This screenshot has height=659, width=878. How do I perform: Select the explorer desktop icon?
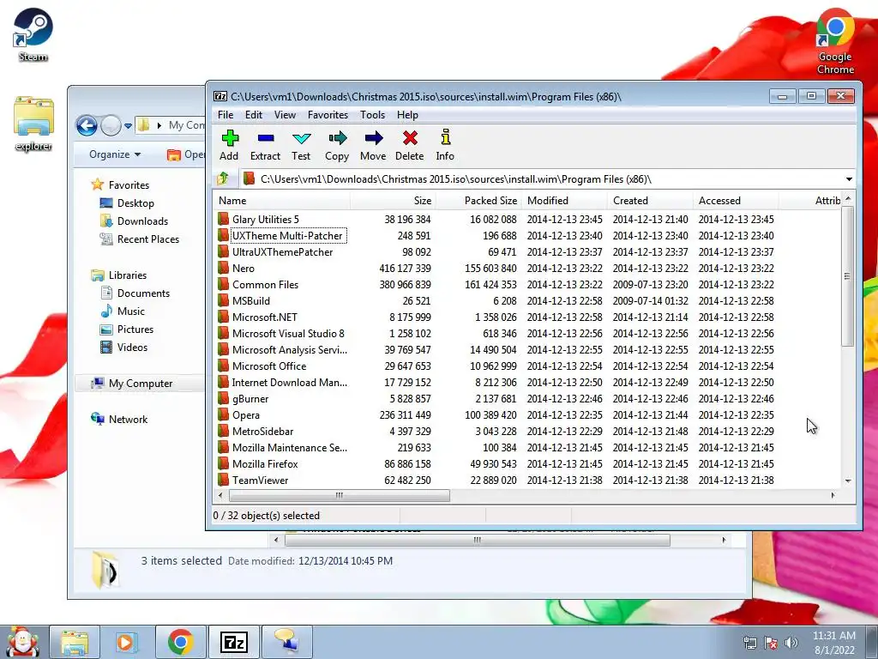click(x=33, y=124)
